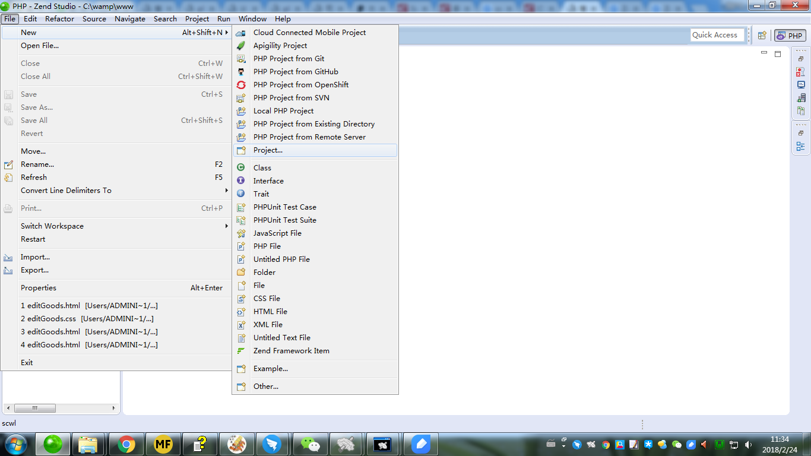Open the Windows Start orb

[16, 444]
